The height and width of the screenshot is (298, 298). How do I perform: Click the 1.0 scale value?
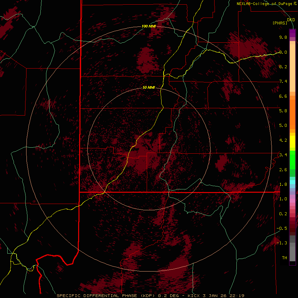coord(283,199)
